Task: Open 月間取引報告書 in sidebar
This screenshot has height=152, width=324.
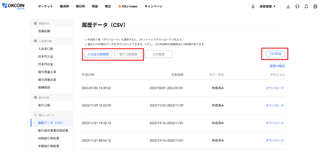Action: [x=49, y=138]
